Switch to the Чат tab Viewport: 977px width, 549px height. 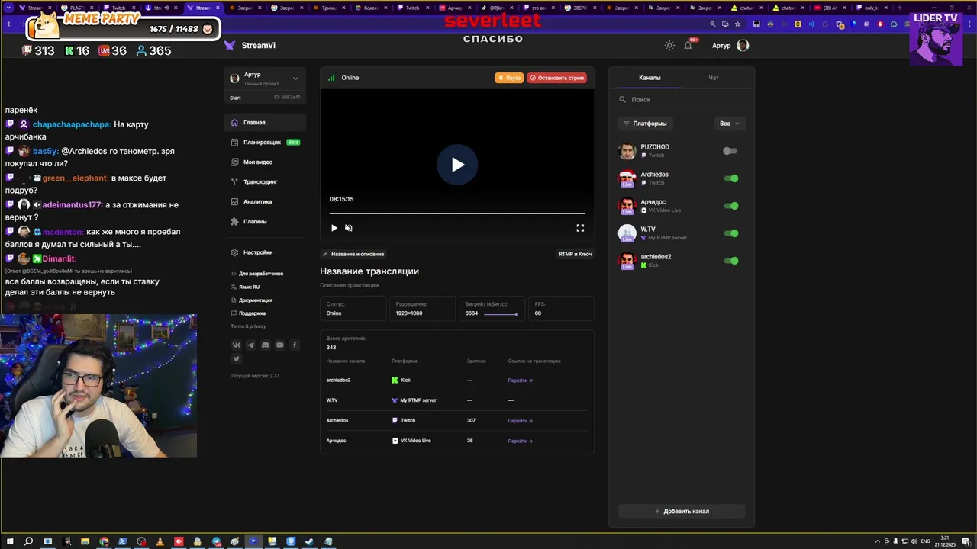[x=713, y=78]
